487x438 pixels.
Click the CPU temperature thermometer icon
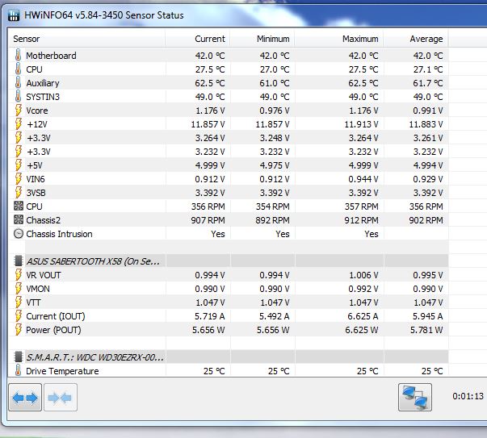tap(18, 69)
